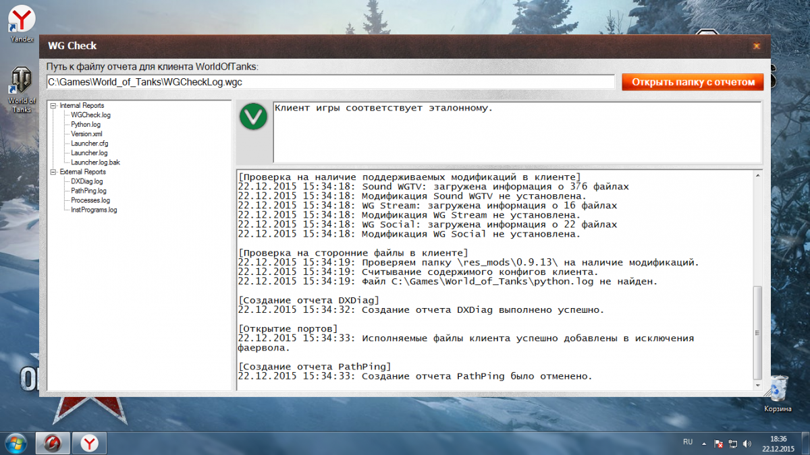
Task: Click the volume speaker tray icon
Action: [747, 443]
